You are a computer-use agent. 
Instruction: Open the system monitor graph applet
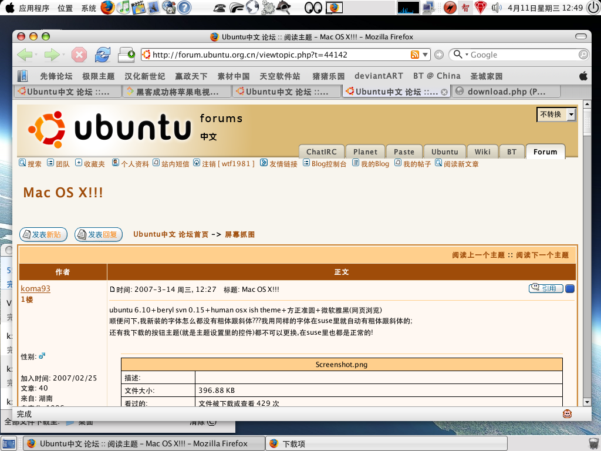pyautogui.click(x=408, y=8)
